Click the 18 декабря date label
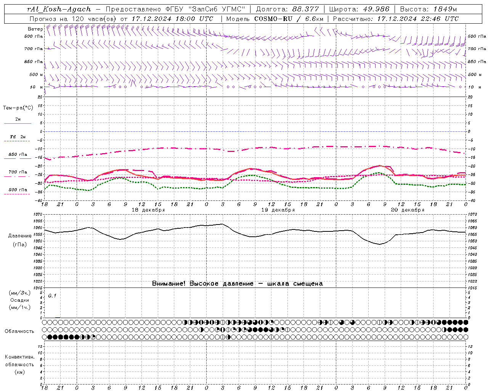 coord(148,210)
